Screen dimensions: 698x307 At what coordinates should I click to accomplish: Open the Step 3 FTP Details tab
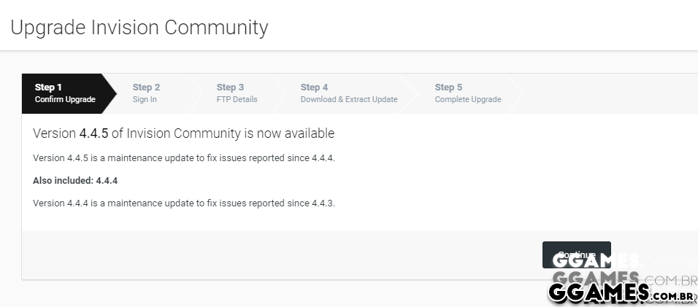236,93
